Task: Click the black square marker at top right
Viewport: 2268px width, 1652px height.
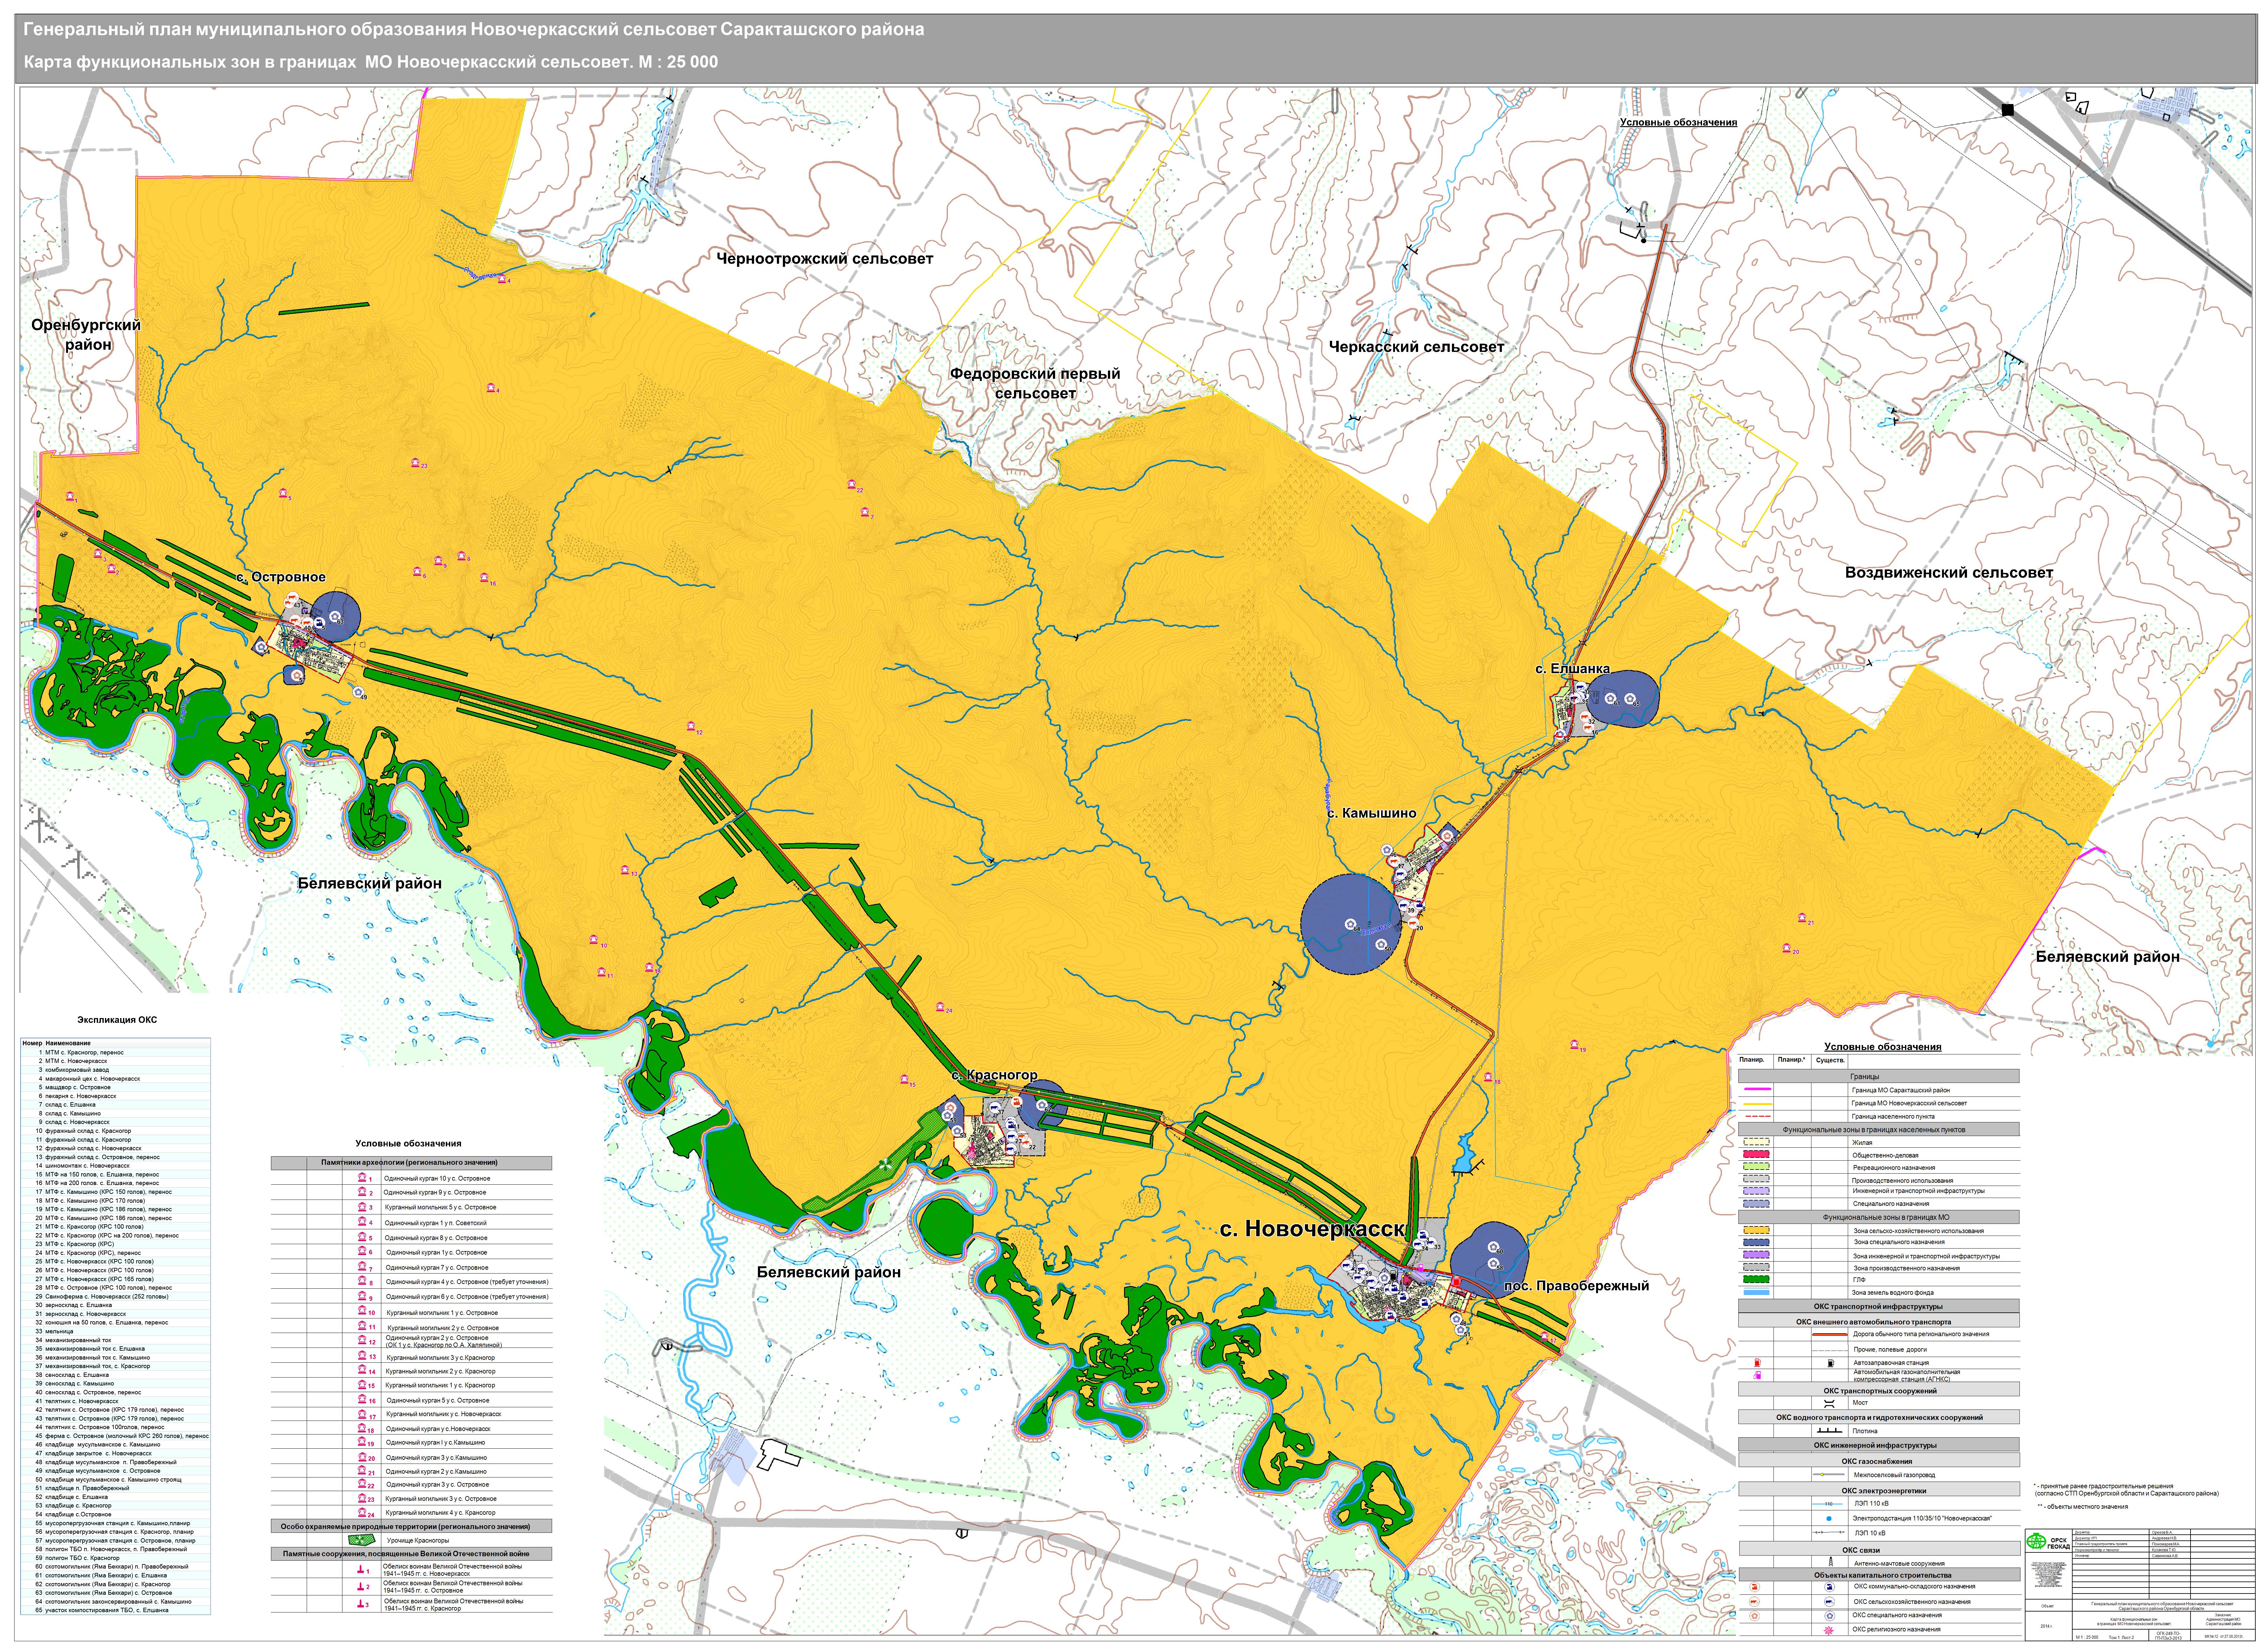Action: [x=2008, y=110]
